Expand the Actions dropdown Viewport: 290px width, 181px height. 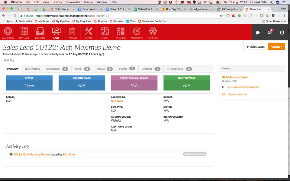[x=276, y=46]
